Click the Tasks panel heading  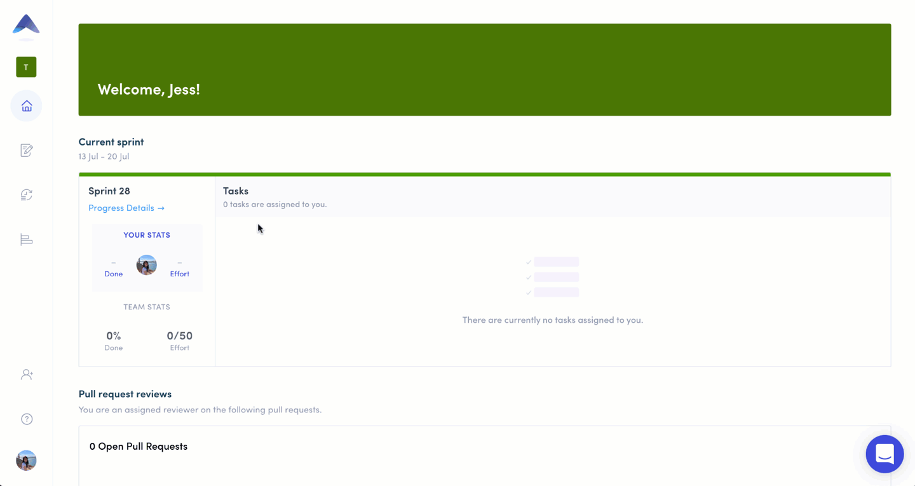[236, 191]
